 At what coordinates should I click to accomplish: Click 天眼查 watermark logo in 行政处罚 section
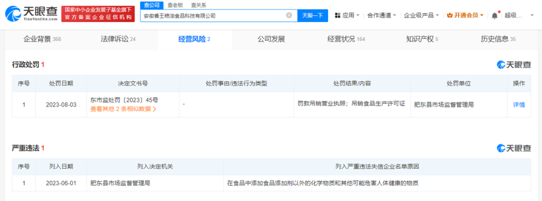(514, 64)
